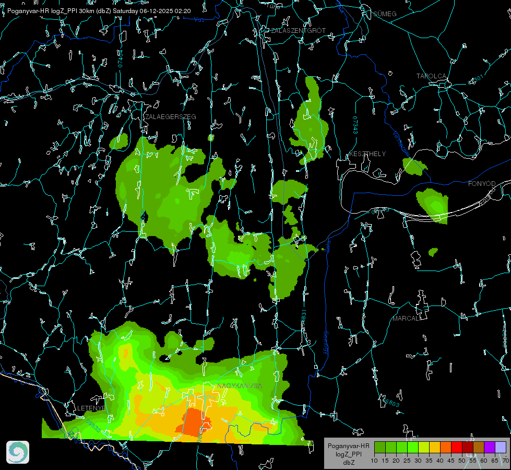Select the 50–55 dBZ dark red legend swatch

pos(467,447)
